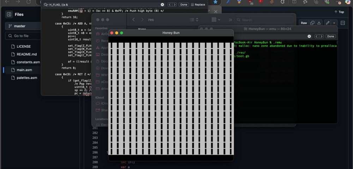Select README.md in file list
This screenshot has width=353, height=169.
(x=26, y=54)
